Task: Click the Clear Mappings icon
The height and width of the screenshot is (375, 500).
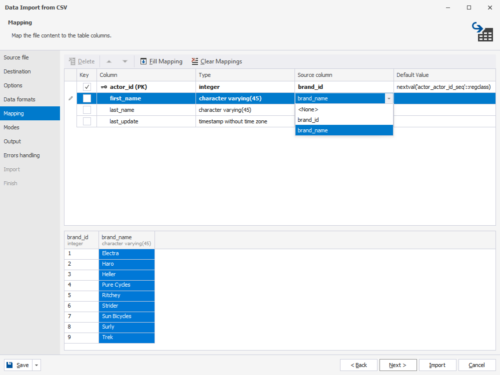Action: (x=195, y=61)
